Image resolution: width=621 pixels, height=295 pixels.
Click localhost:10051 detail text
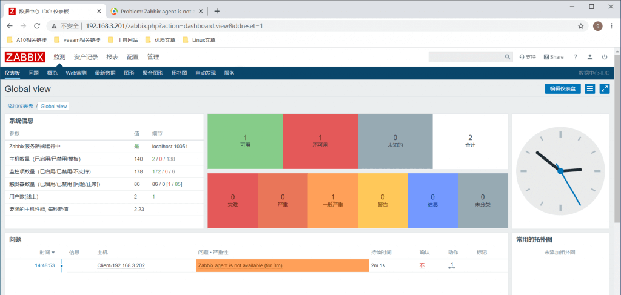[170, 147]
